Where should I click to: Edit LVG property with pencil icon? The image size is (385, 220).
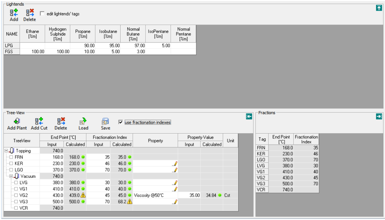click(x=175, y=182)
